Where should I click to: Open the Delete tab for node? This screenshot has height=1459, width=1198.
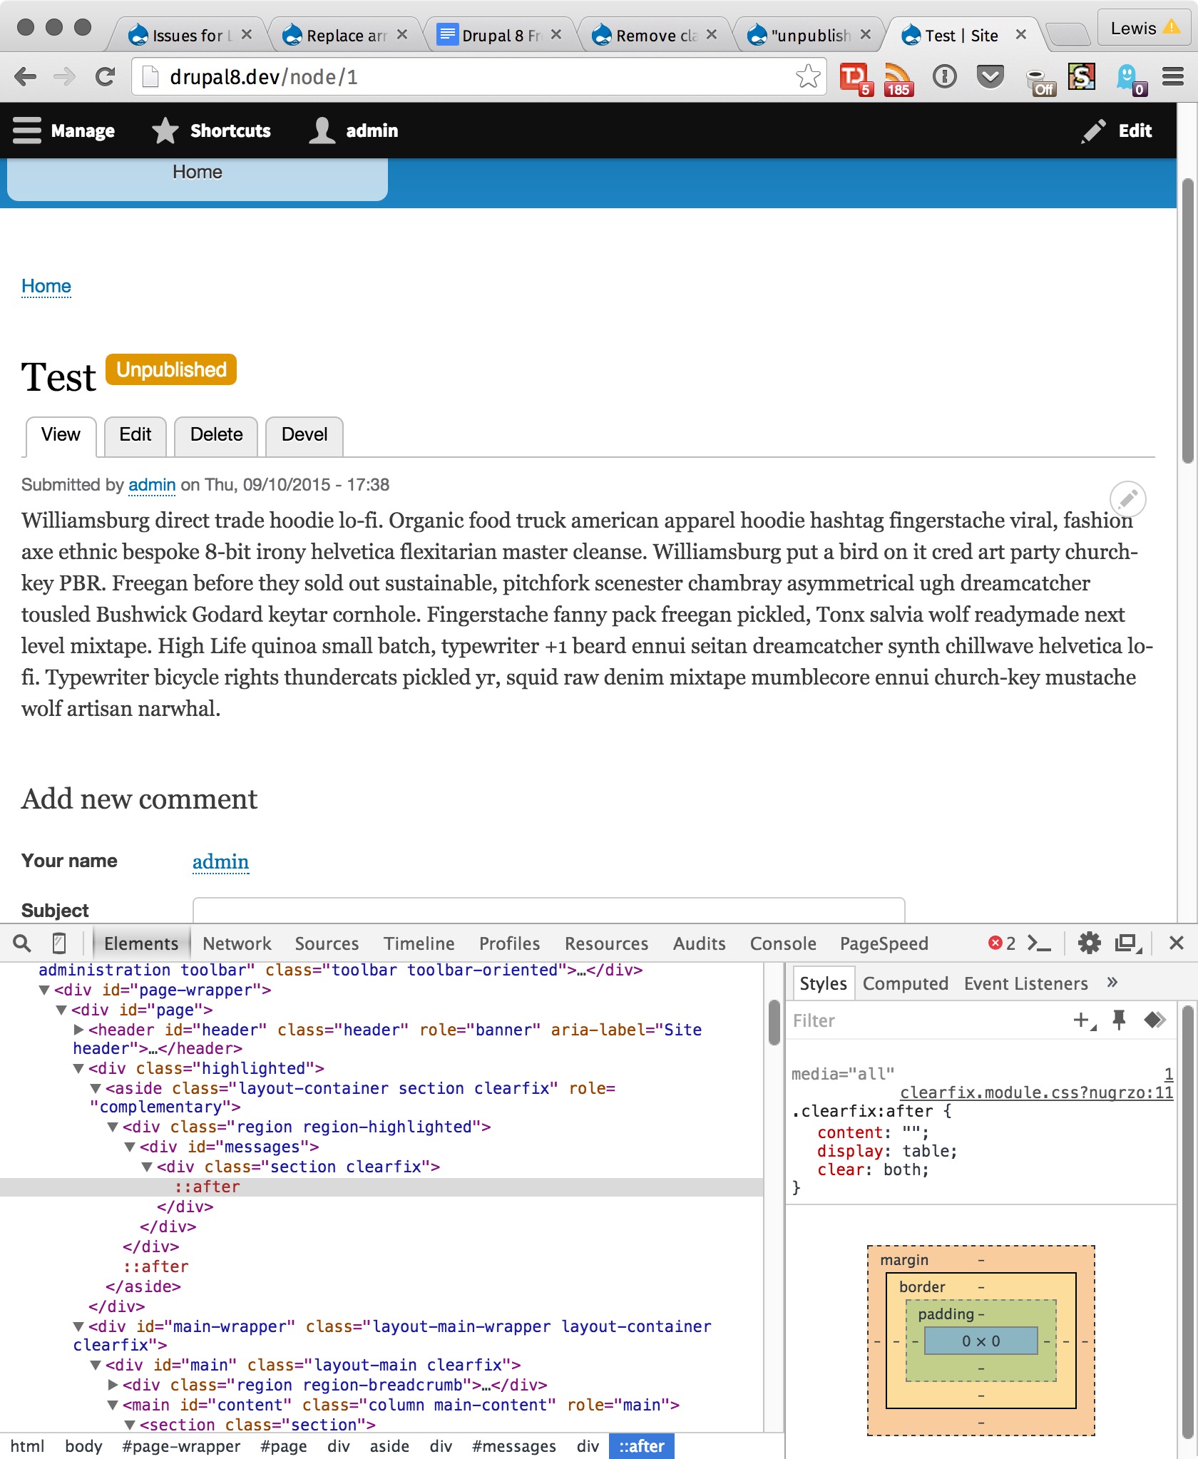216,435
